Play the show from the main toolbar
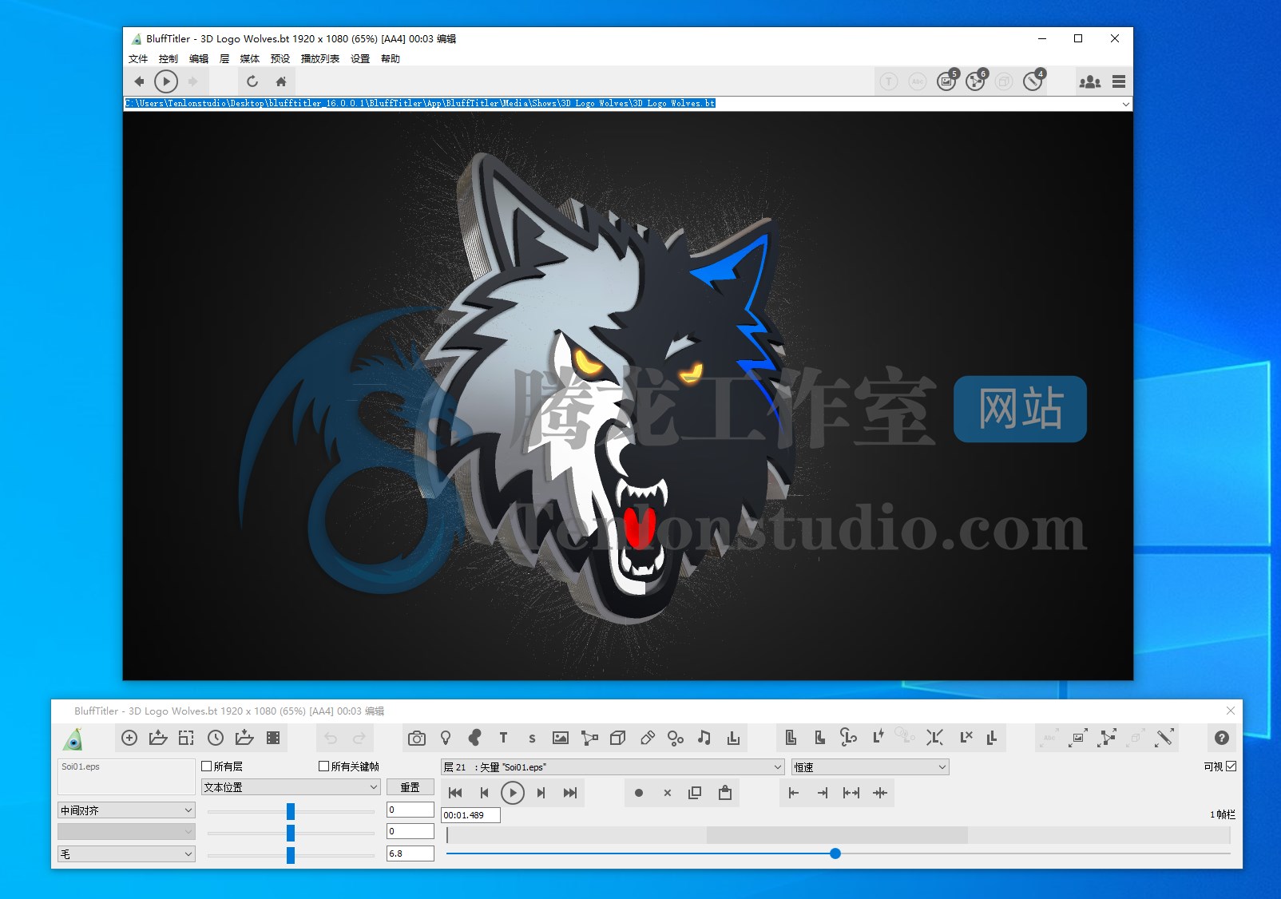The height and width of the screenshot is (899, 1281). tap(166, 81)
